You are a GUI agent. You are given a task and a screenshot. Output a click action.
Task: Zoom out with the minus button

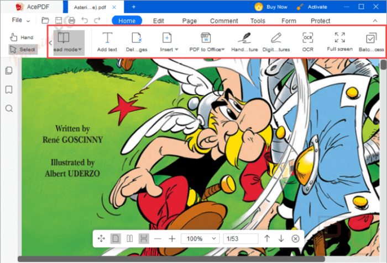click(158, 238)
